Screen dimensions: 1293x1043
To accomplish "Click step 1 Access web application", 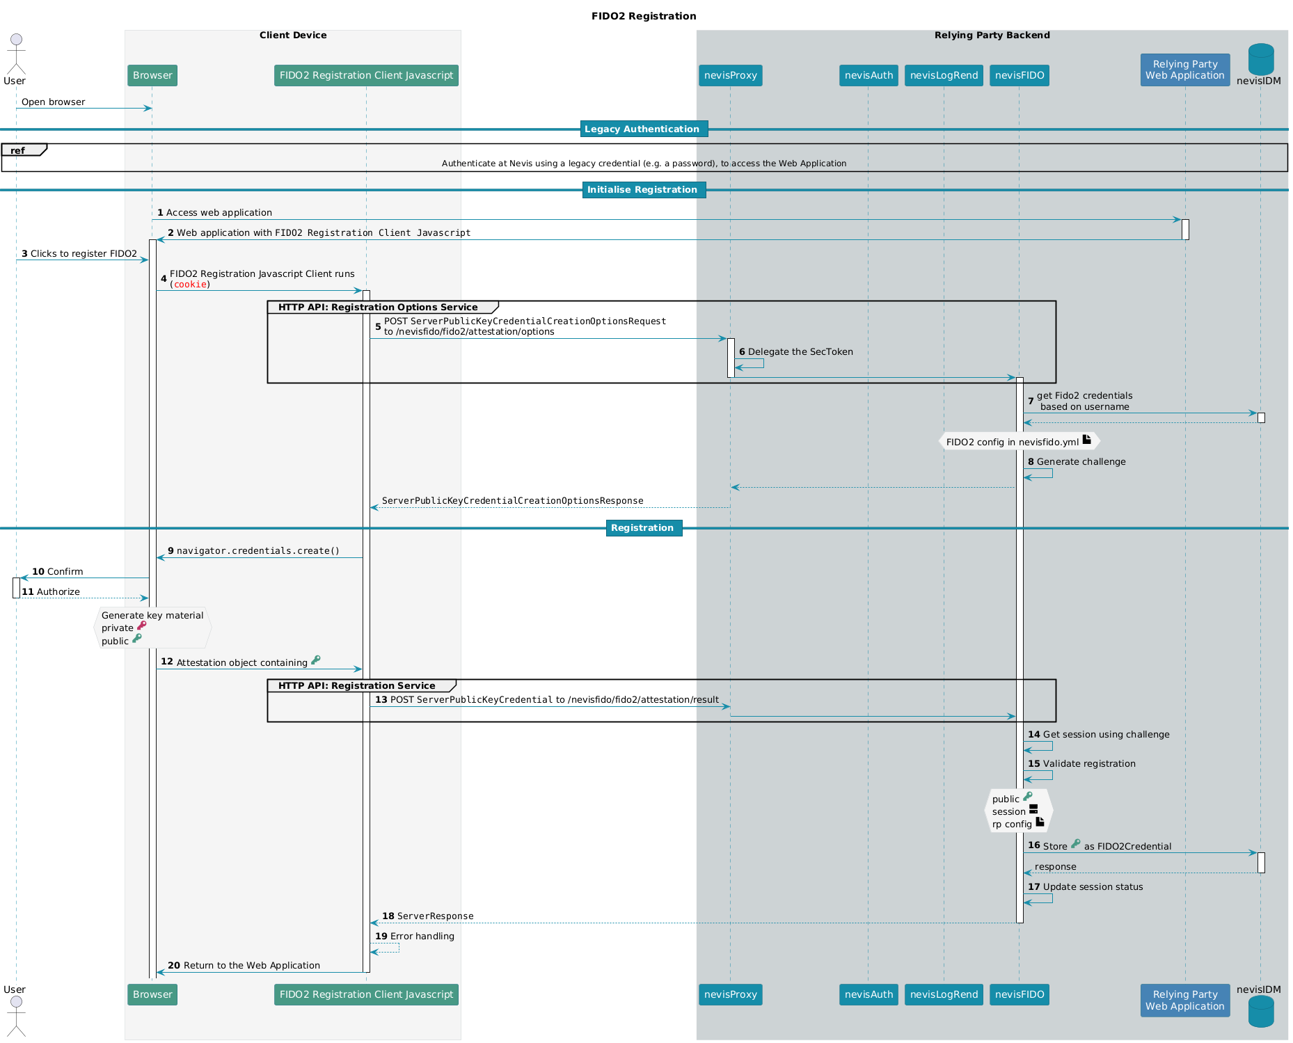I will [x=214, y=212].
